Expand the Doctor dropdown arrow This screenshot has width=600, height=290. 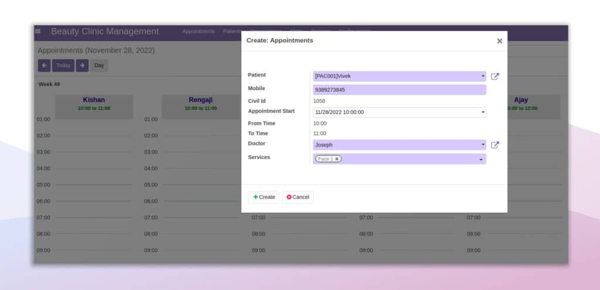click(483, 145)
